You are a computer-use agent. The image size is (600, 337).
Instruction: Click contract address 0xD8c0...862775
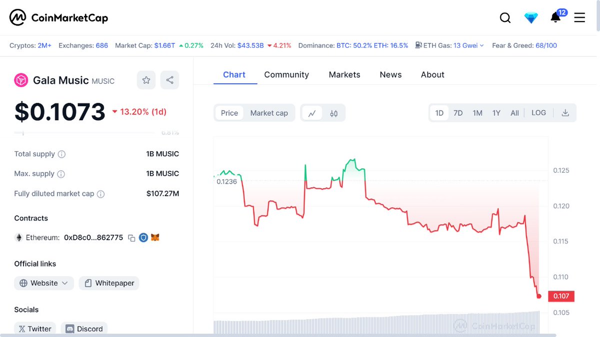tap(93, 238)
